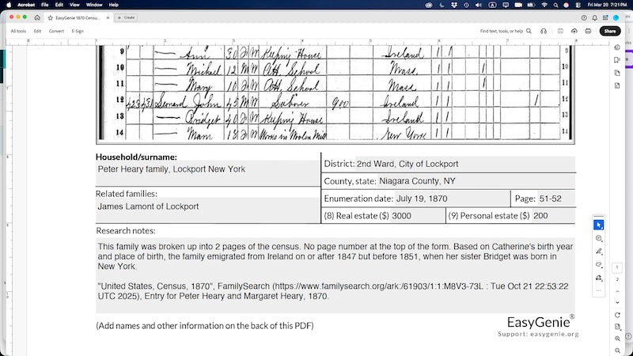Click the Research notes text area

pyautogui.click(x=335, y=275)
